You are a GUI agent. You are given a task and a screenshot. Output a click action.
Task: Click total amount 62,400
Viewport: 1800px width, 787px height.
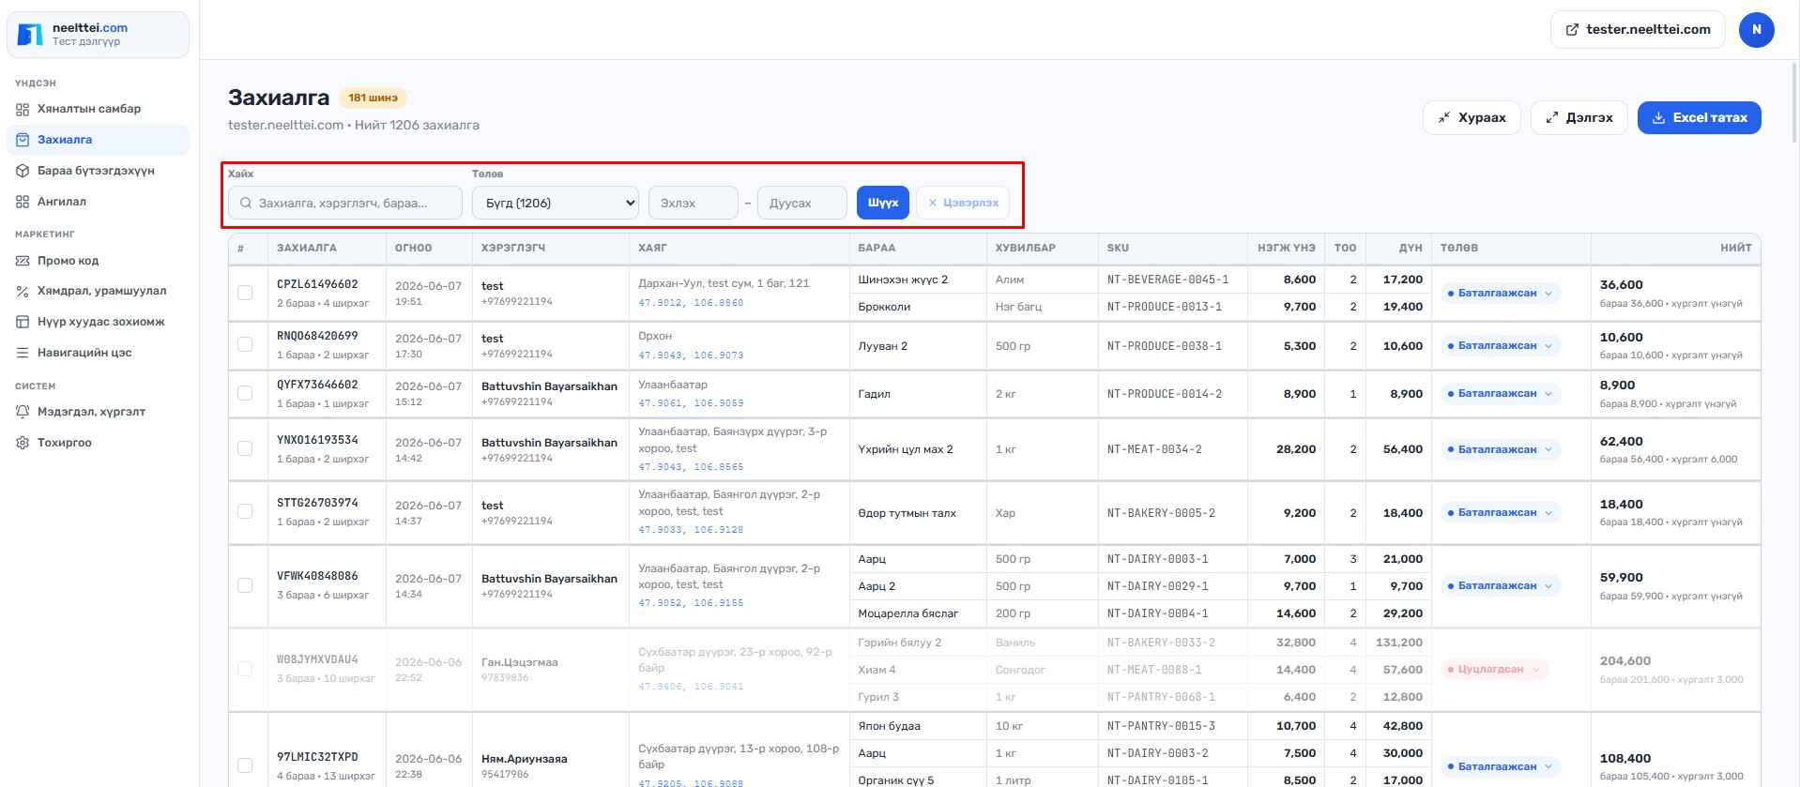coord(1621,442)
